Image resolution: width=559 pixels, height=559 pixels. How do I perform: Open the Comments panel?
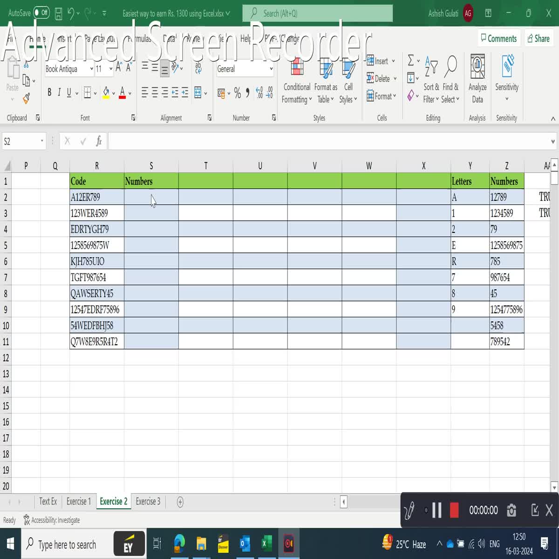[x=499, y=38]
